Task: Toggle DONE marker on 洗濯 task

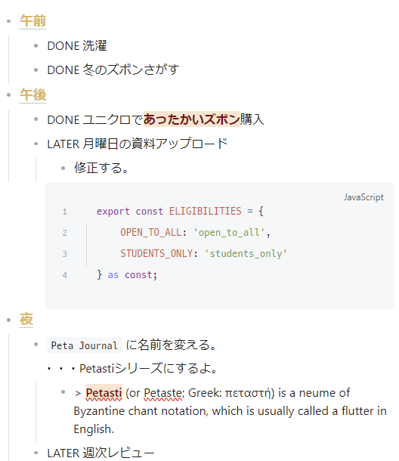Action: [x=63, y=46]
